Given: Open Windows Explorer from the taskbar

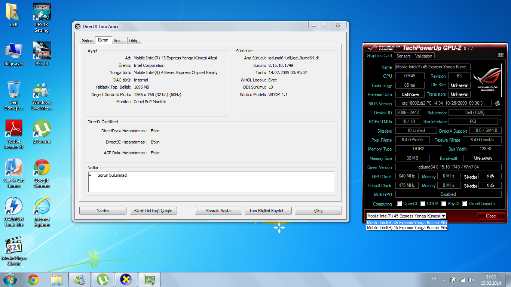Looking at the screenshot, I should pos(56,280).
